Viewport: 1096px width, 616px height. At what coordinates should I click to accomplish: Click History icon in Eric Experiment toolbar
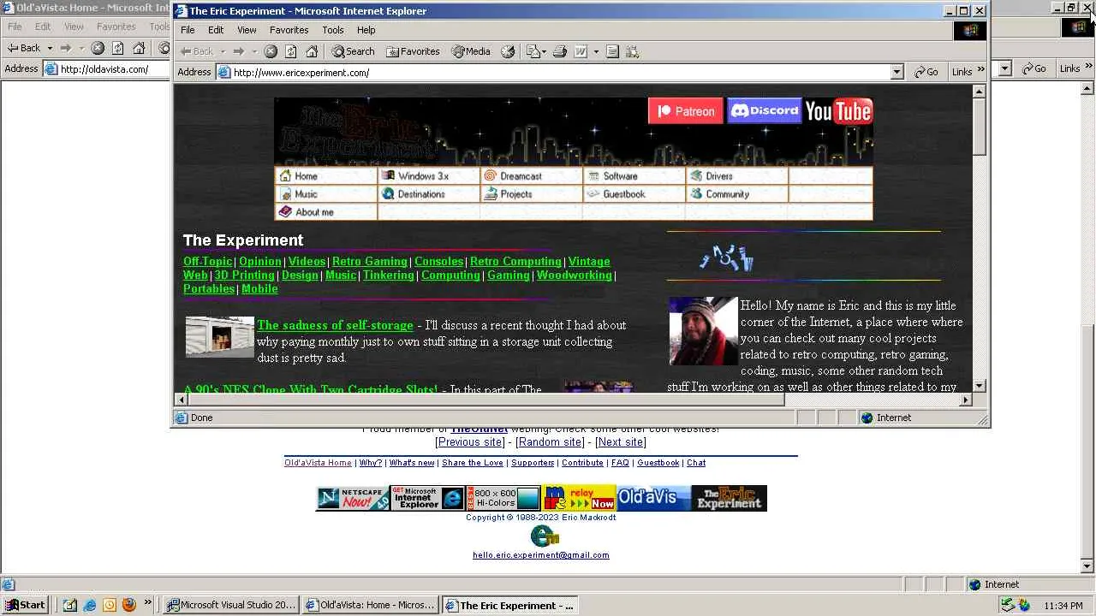click(508, 51)
